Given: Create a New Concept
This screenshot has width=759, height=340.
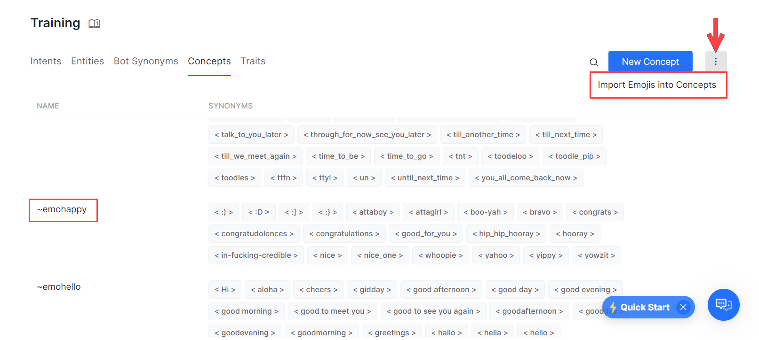Looking at the screenshot, I should 650,62.
